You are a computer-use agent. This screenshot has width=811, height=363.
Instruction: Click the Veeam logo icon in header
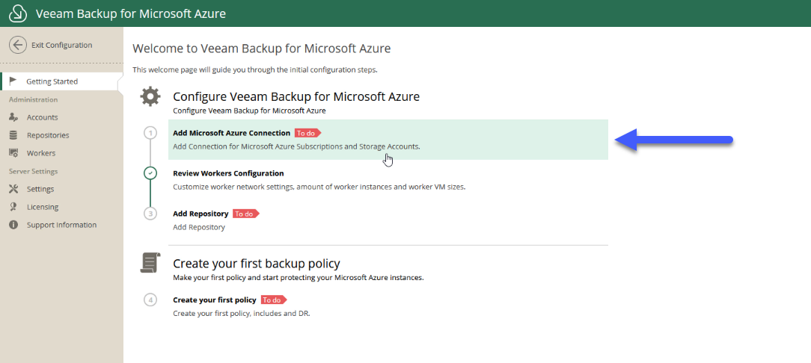(x=18, y=13)
